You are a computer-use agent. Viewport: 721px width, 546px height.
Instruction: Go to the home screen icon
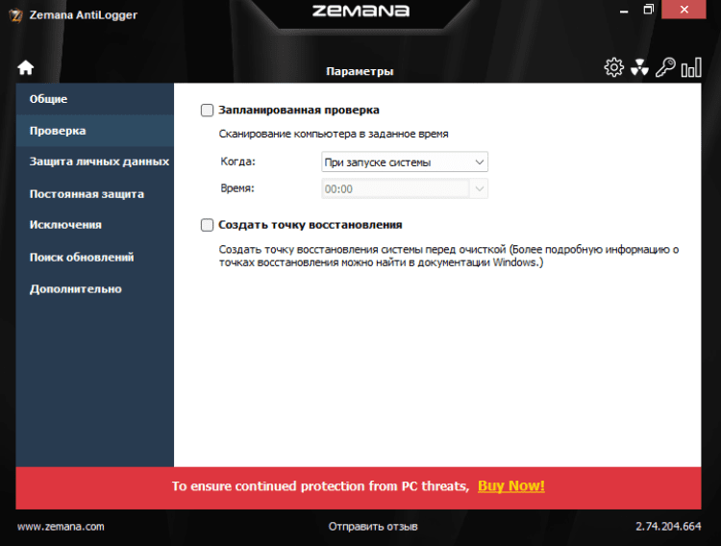[x=26, y=67]
